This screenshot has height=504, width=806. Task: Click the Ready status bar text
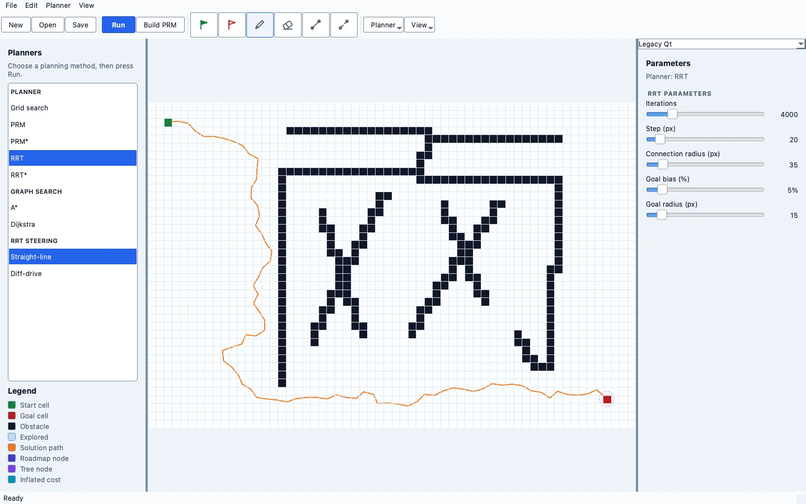(x=13, y=498)
